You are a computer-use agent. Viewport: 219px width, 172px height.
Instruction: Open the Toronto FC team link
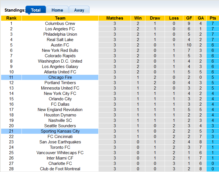[60, 147]
